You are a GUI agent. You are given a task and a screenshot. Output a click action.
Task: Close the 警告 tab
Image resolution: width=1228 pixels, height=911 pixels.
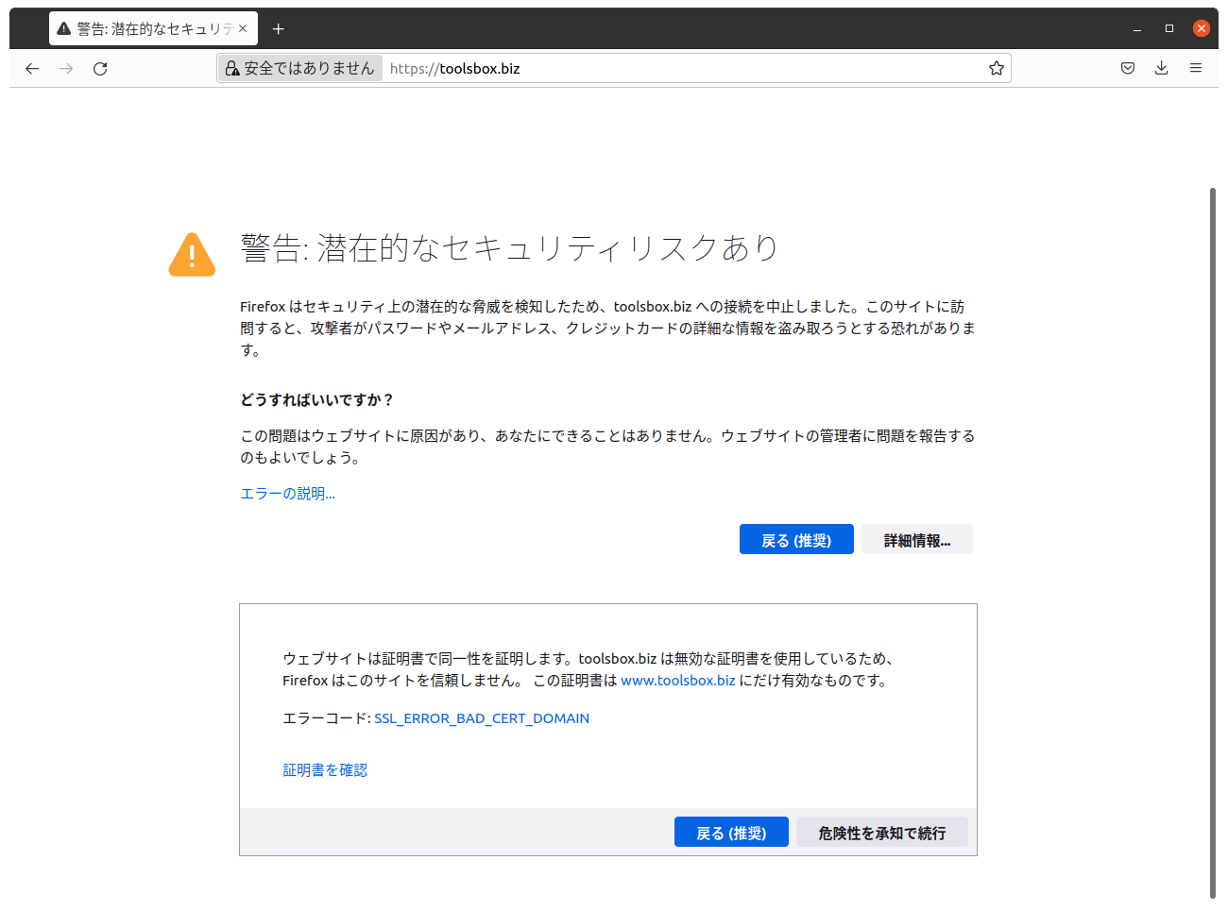click(243, 28)
